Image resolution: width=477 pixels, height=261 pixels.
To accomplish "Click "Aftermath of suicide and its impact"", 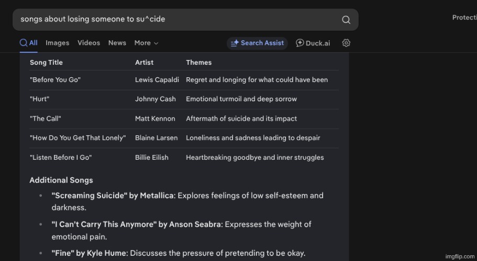I will click(x=241, y=118).
